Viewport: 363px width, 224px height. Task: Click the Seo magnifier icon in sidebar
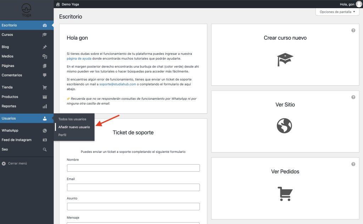point(45,150)
